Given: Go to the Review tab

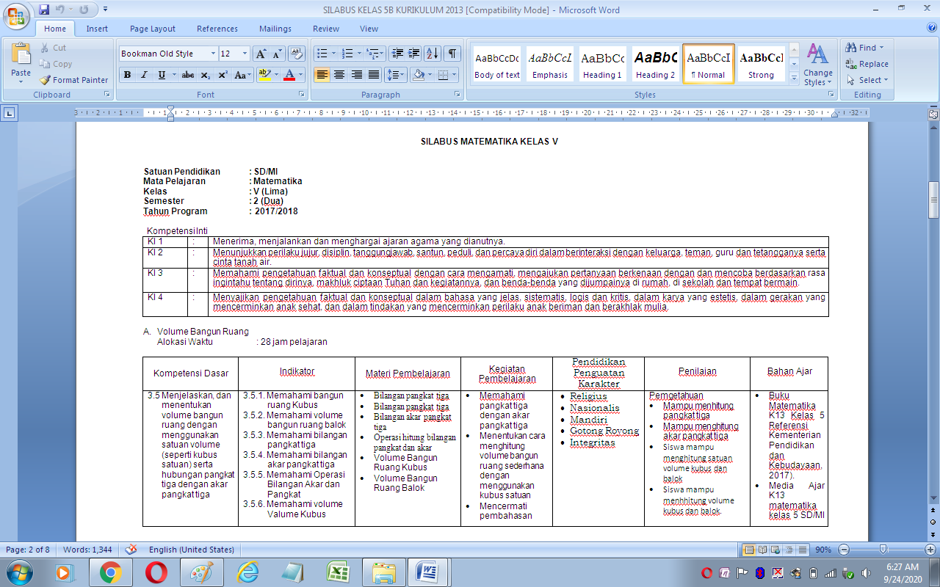Looking at the screenshot, I should 326,29.
